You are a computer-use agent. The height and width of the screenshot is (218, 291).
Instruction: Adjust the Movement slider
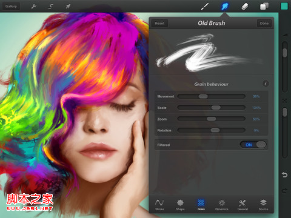212,96
